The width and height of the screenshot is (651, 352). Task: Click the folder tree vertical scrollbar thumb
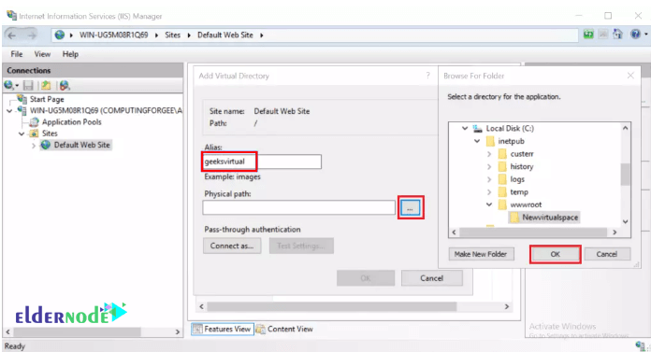click(625, 175)
